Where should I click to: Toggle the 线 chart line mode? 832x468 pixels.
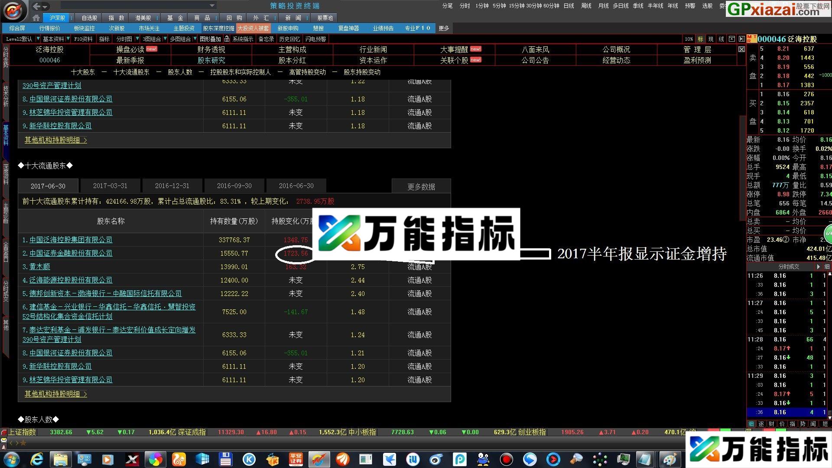pos(721,39)
